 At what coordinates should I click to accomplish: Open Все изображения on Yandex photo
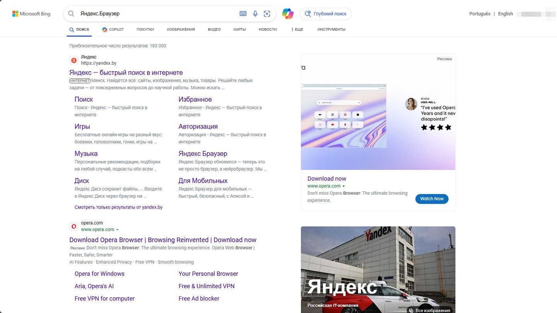(429, 310)
